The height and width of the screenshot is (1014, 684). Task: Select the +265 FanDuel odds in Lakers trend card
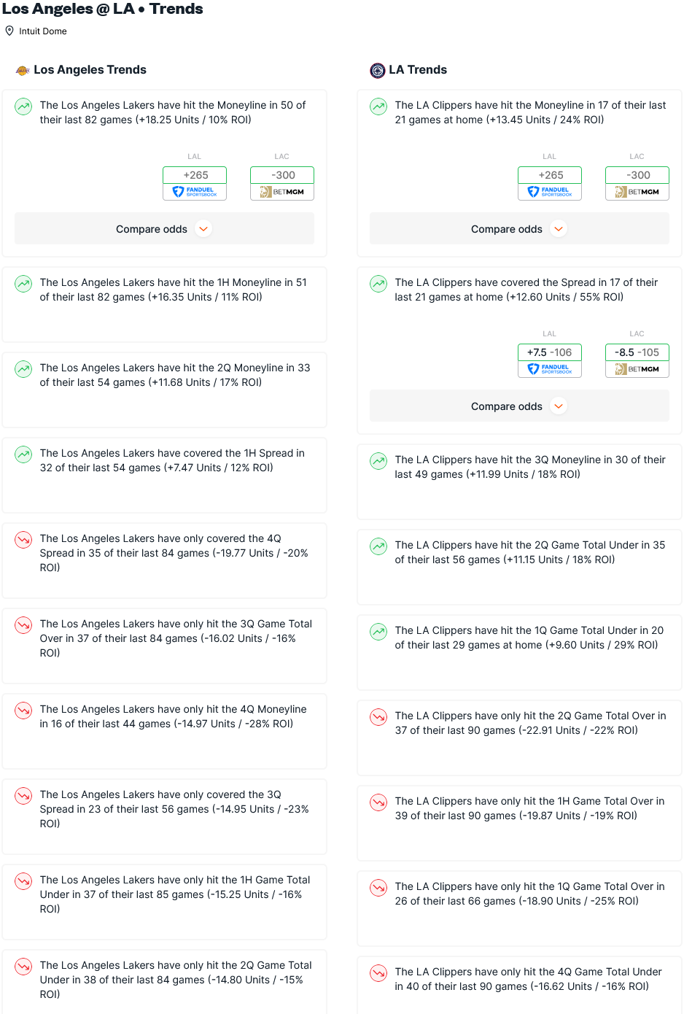(x=195, y=183)
